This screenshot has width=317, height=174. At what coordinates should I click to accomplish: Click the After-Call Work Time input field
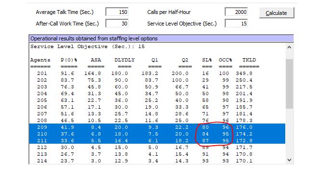[117, 24]
